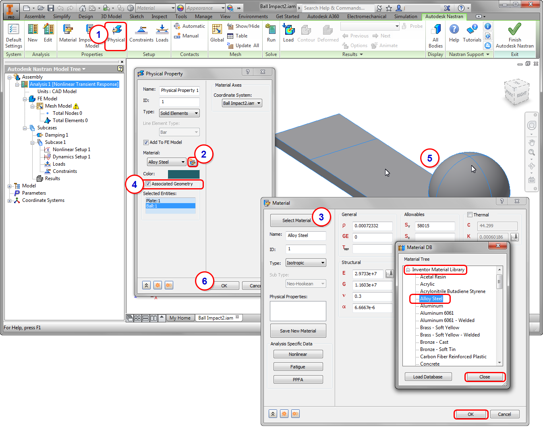This screenshot has width=543, height=430.
Task: Click the Name field containing Physical Property 1
Action: pyautogui.click(x=179, y=90)
